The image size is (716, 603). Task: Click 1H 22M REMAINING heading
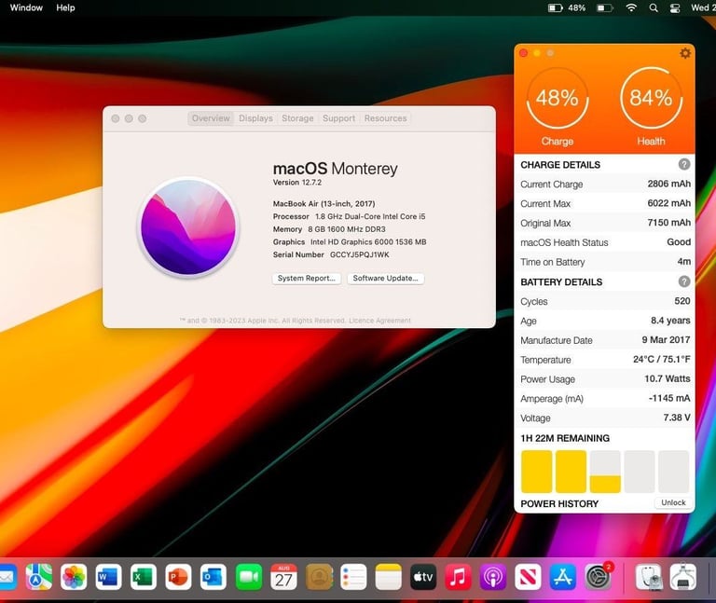tap(565, 438)
